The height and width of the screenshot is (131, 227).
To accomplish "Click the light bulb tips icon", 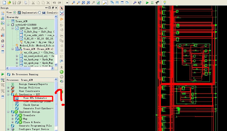I will click(x=165, y=3).
